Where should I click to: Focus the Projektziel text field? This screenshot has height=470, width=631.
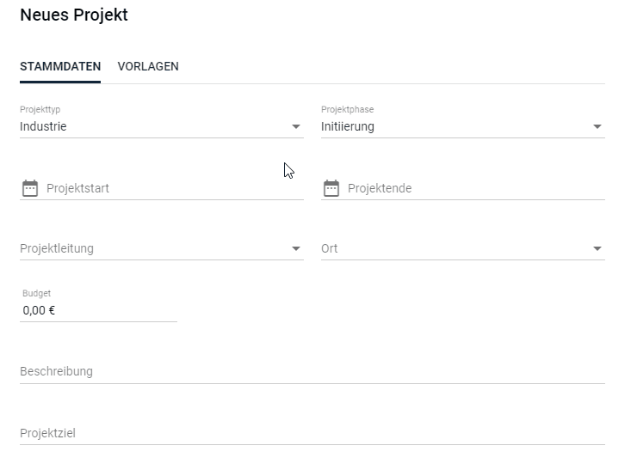click(x=312, y=433)
